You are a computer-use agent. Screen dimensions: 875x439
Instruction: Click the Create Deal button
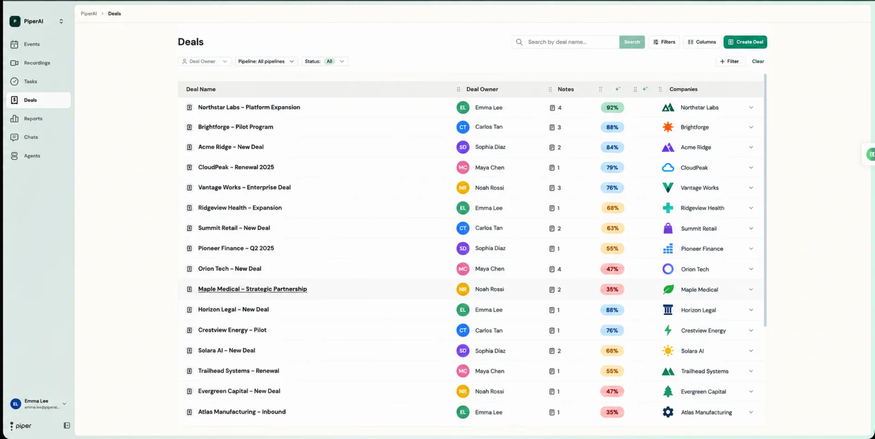click(745, 42)
